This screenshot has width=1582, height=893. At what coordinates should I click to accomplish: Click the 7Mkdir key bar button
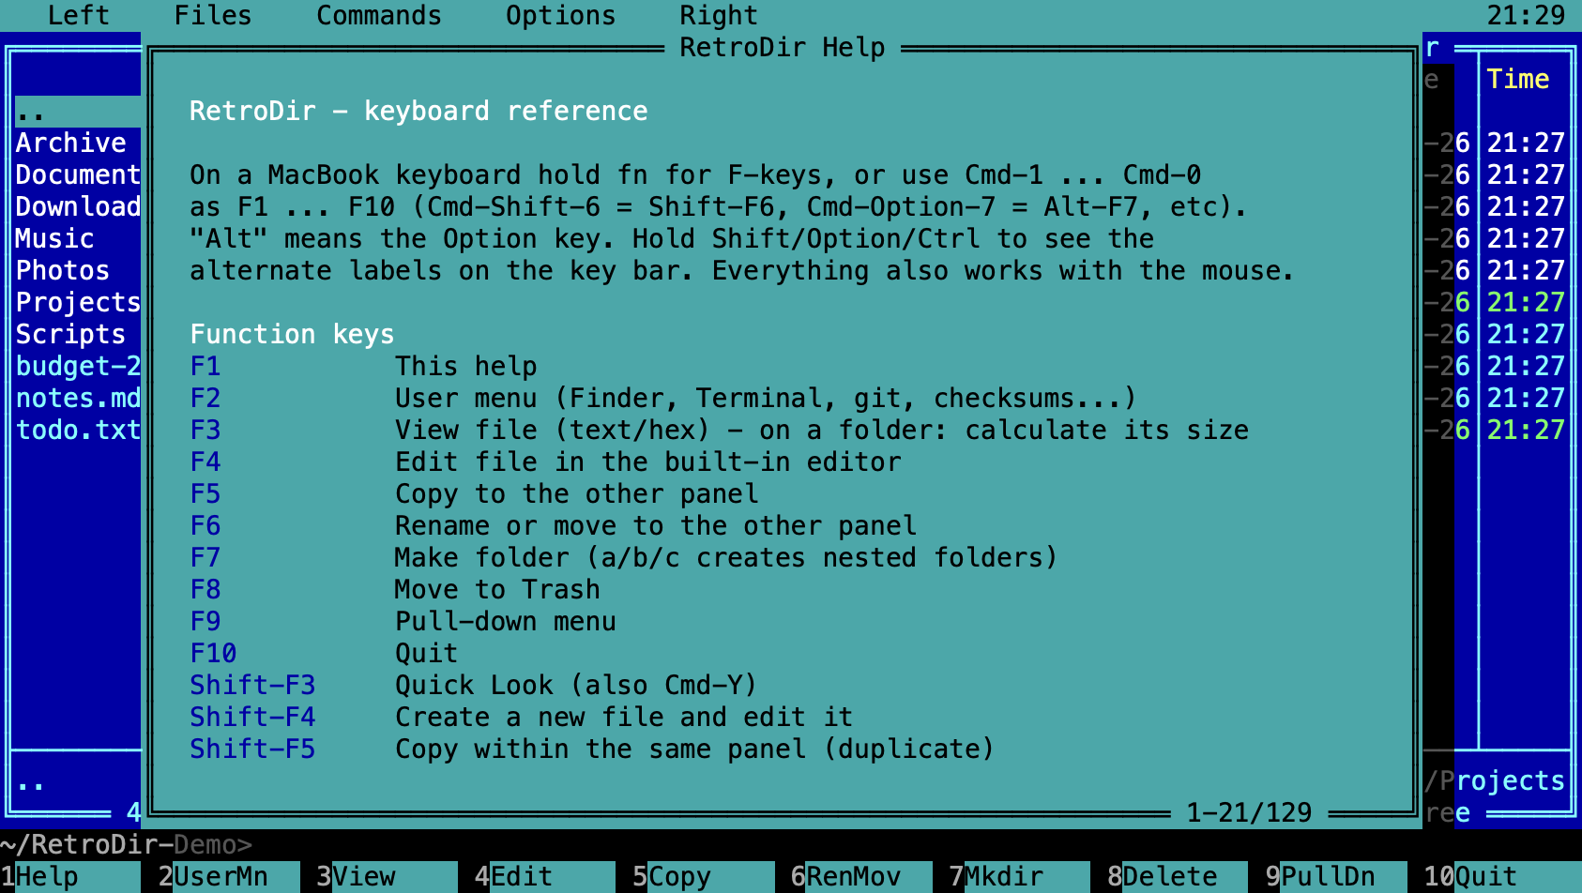pos(1020,877)
